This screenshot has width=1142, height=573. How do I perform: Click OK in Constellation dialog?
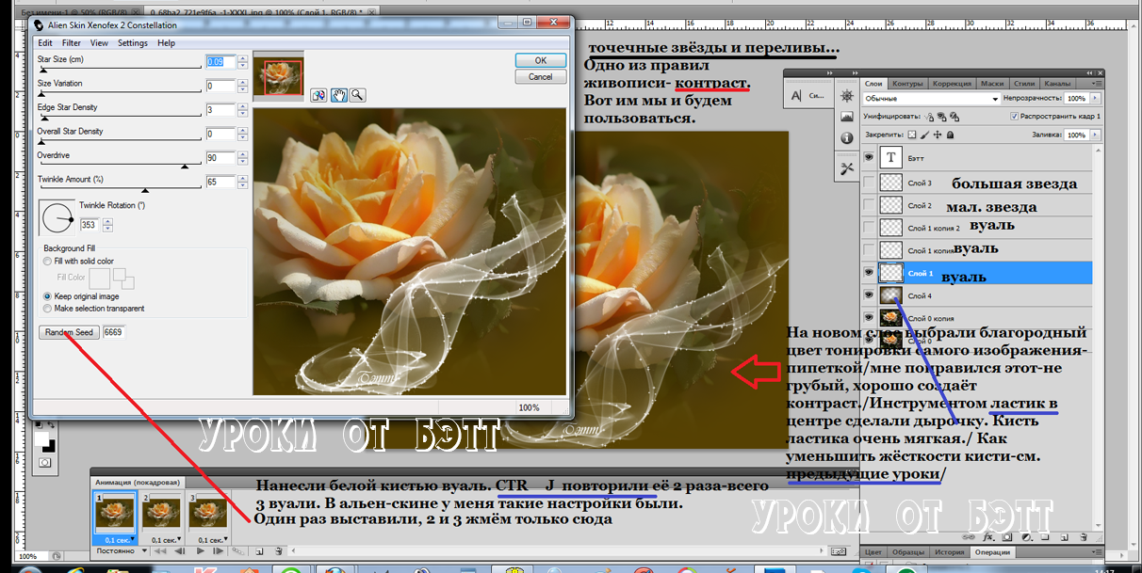point(541,60)
